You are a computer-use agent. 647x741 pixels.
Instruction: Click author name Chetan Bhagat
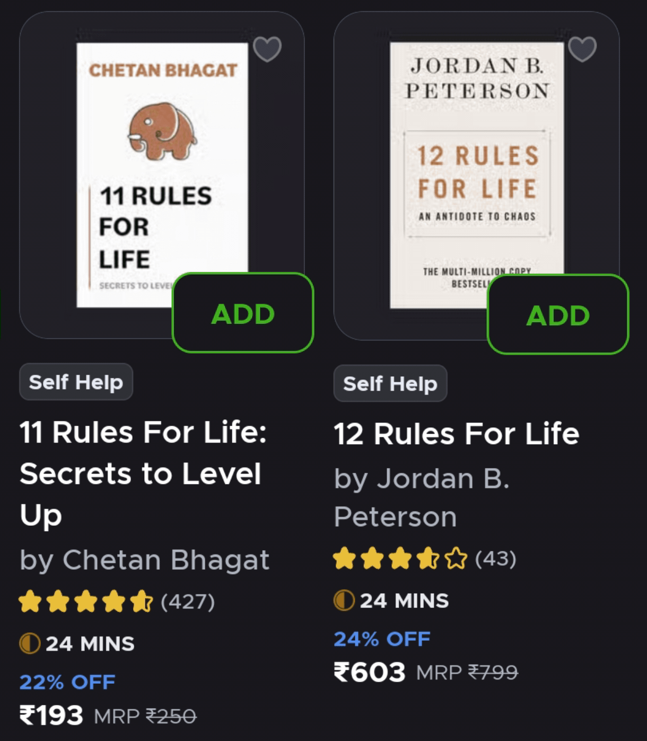[x=144, y=560]
